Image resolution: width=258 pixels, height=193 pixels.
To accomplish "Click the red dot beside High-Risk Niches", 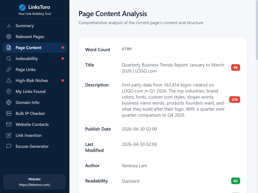I will (x=63, y=80).
